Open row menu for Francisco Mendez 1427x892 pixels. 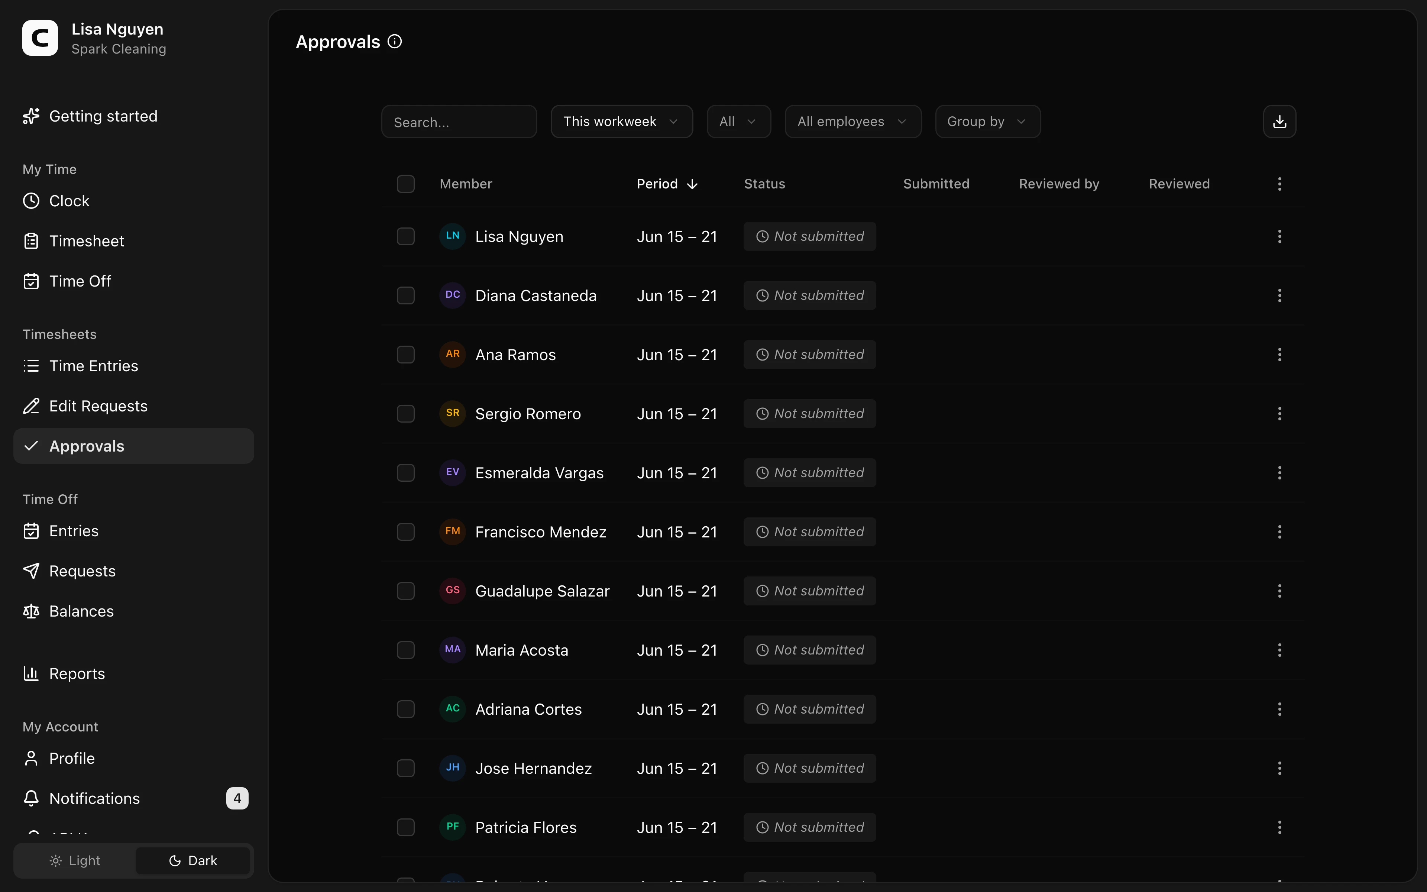[x=1279, y=532]
